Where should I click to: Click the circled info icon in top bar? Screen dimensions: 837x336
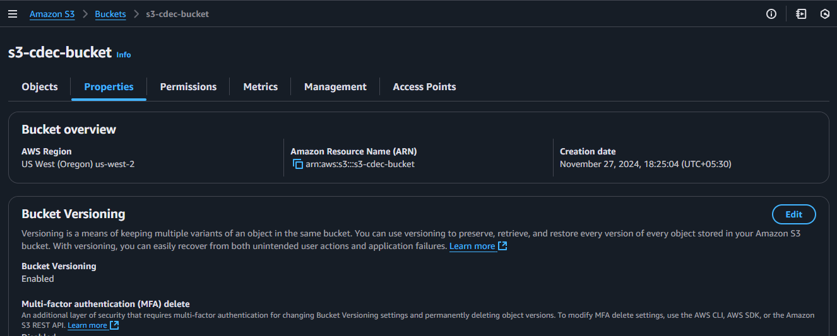coord(771,14)
